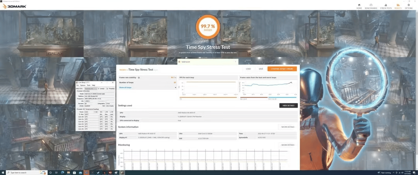Show details for Monitoring section
The width and height of the screenshot is (418, 175).
[x=288, y=145]
